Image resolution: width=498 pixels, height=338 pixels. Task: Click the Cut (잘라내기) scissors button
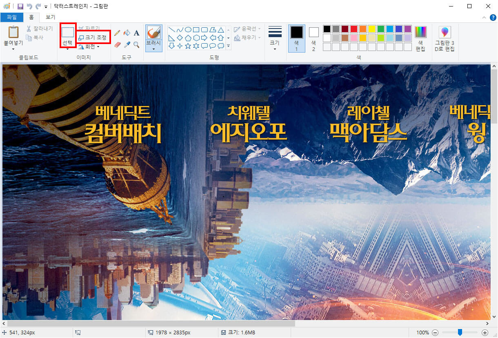(x=40, y=29)
